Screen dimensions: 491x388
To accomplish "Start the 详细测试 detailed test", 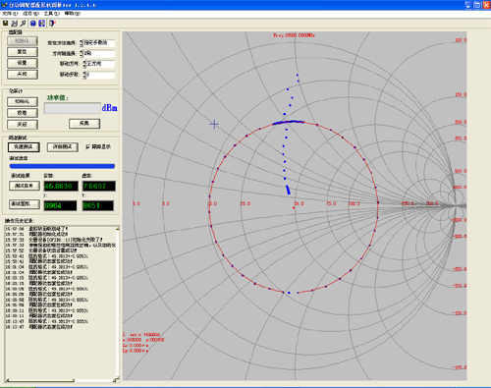I will pos(62,147).
